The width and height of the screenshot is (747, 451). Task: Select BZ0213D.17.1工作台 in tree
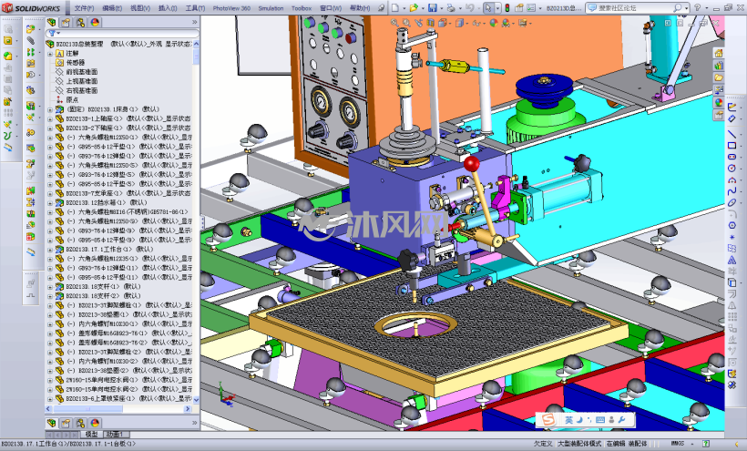[x=109, y=249]
